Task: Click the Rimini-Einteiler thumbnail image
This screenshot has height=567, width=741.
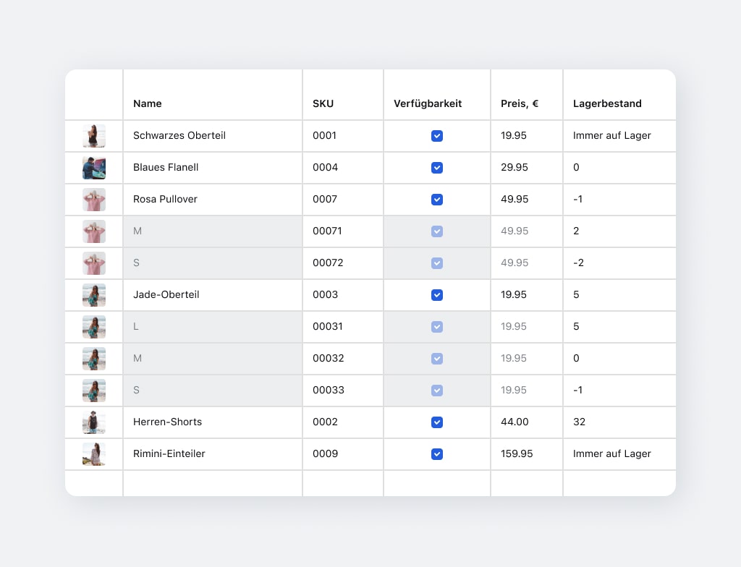Action: 94,454
